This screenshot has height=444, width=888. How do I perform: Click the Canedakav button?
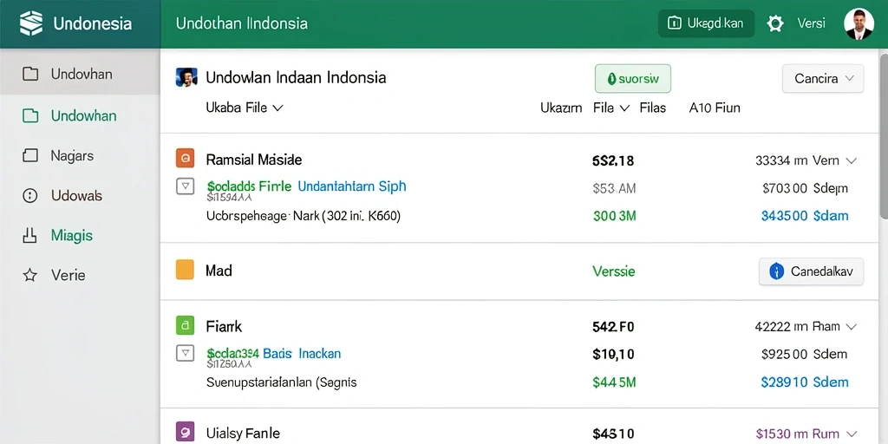[811, 271]
